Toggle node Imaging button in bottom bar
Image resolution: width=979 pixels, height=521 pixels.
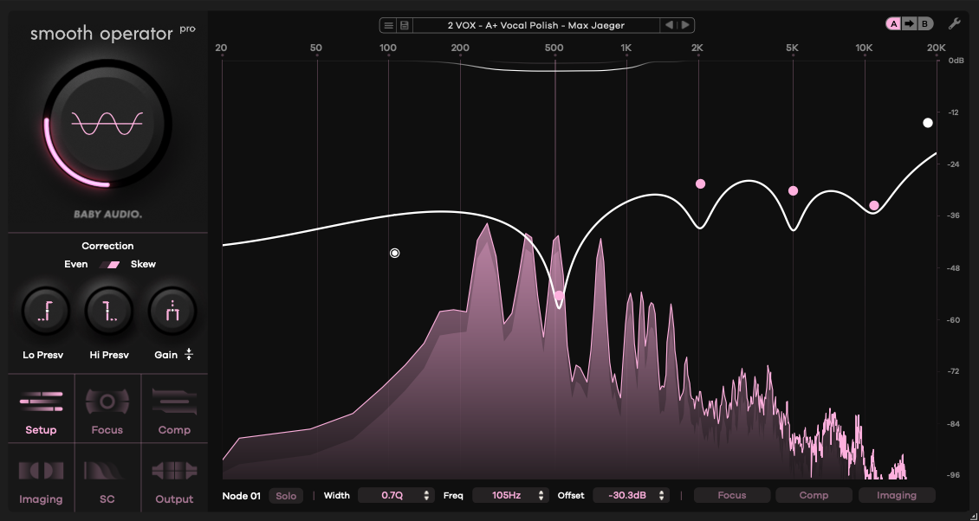point(897,495)
